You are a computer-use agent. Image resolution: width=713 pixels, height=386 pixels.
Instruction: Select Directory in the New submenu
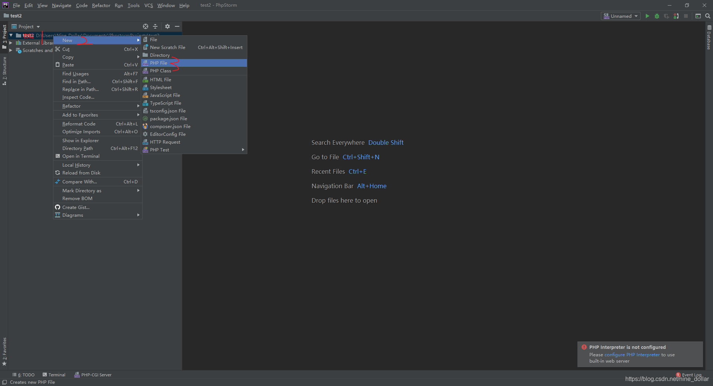pyautogui.click(x=194, y=55)
